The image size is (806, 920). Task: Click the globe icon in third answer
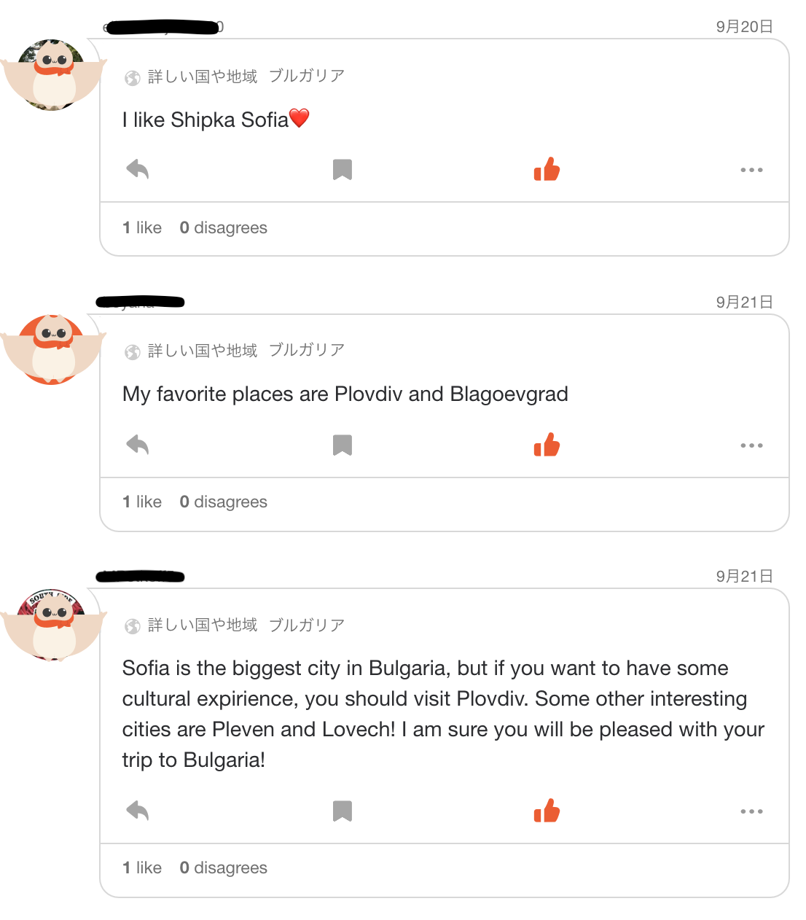pos(133,626)
